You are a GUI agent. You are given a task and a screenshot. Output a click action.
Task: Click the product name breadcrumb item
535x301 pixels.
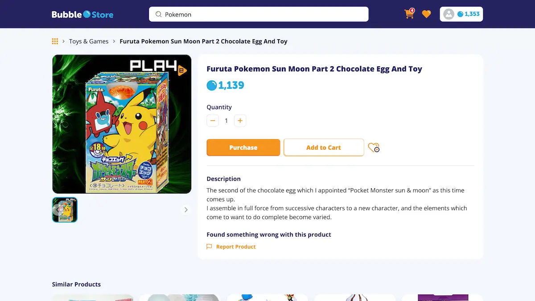pos(203,41)
